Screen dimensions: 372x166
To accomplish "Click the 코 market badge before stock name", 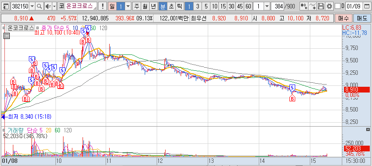I will pos(61,6).
